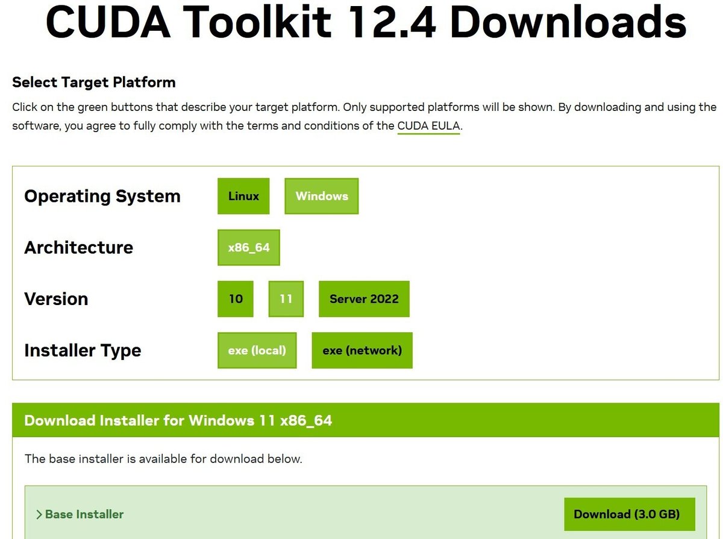The width and height of the screenshot is (723, 539).
Task: Collapse the Base Installer disclosure arrow
Action: click(40, 514)
